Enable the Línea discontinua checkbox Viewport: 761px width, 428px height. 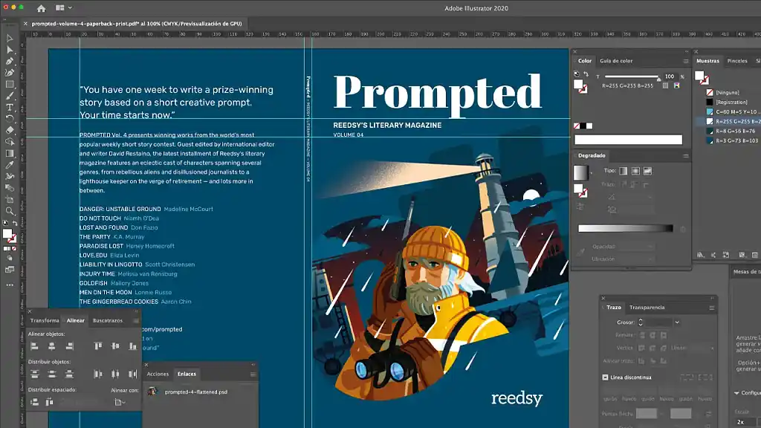point(604,377)
